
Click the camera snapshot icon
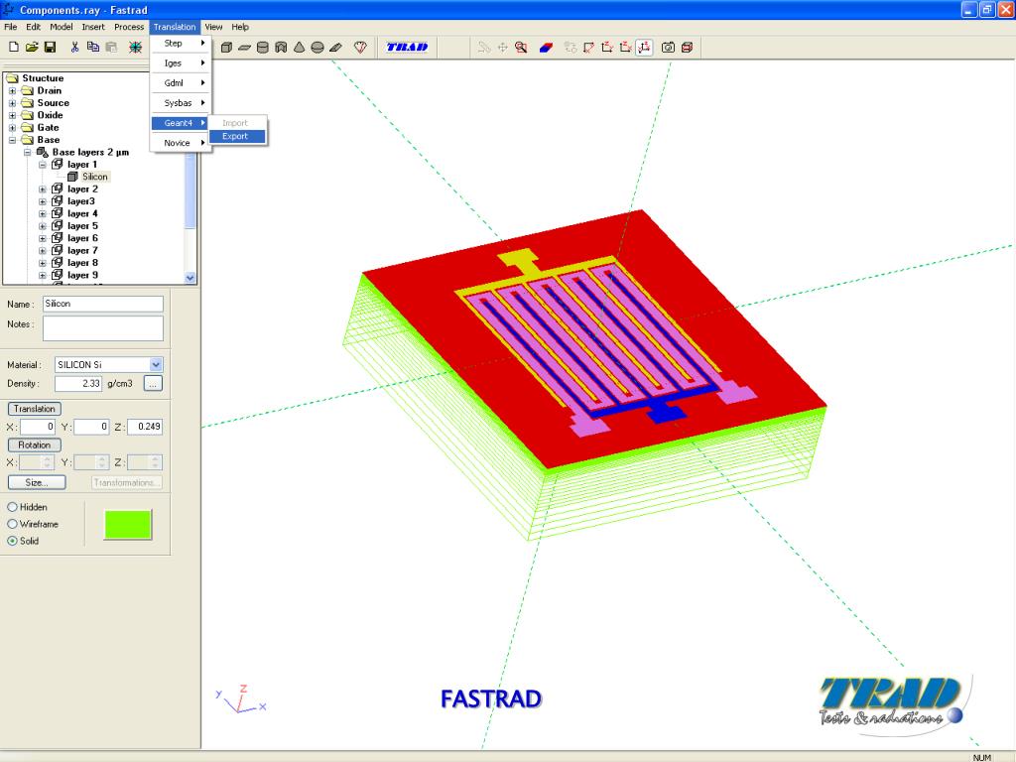click(668, 47)
